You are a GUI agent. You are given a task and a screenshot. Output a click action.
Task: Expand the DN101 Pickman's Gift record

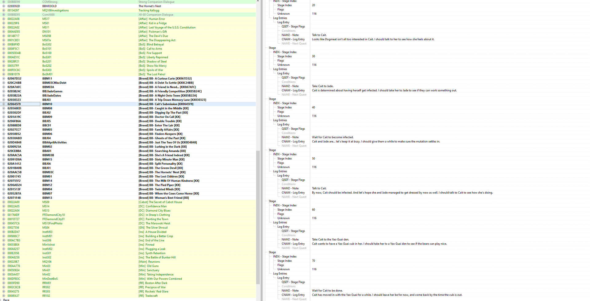coord(4,32)
